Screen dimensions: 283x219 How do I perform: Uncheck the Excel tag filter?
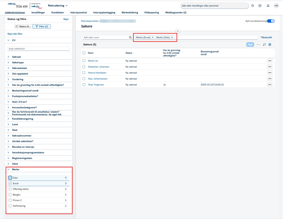point(10,184)
